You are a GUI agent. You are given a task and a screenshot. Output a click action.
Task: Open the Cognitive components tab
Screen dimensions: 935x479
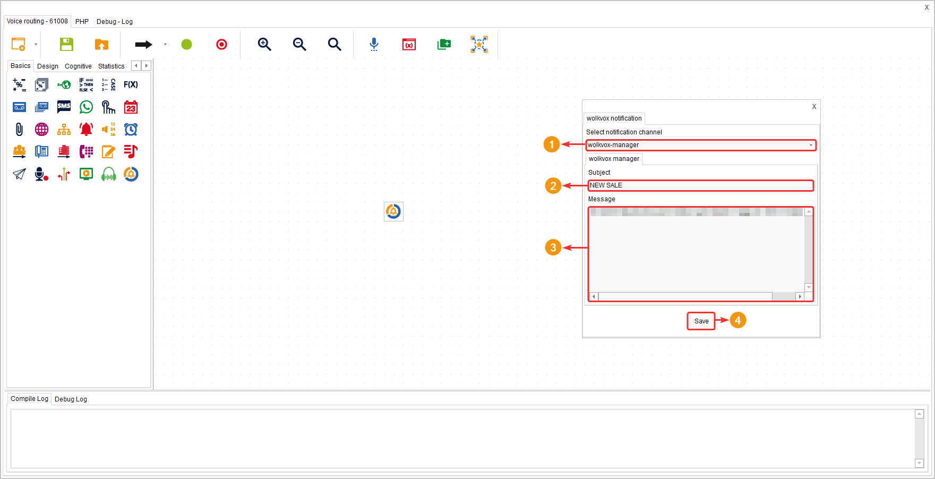point(78,66)
